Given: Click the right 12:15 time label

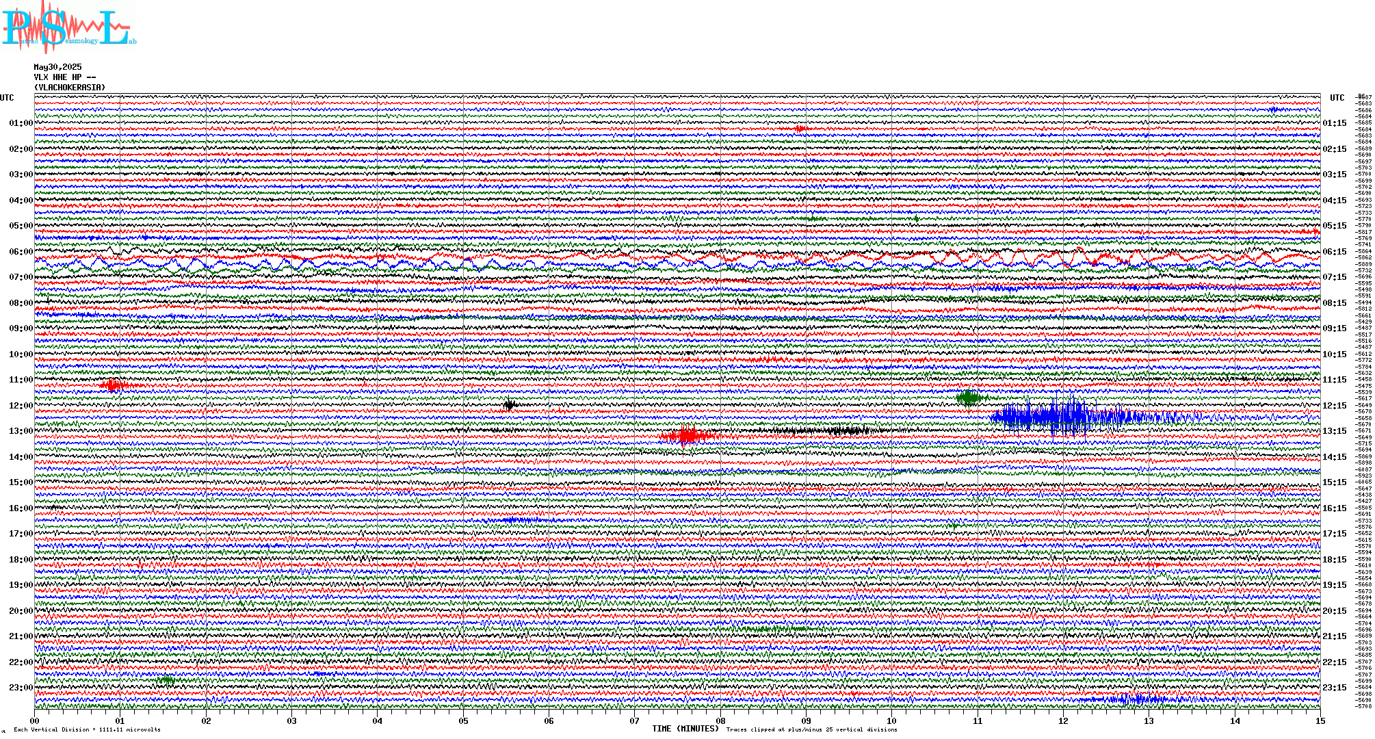Looking at the screenshot, I should (x=1335, y=406).
